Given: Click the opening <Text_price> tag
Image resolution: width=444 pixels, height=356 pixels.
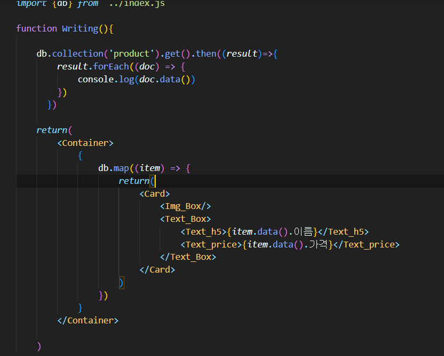Looking at the screenshot, I should pos(211,244).
